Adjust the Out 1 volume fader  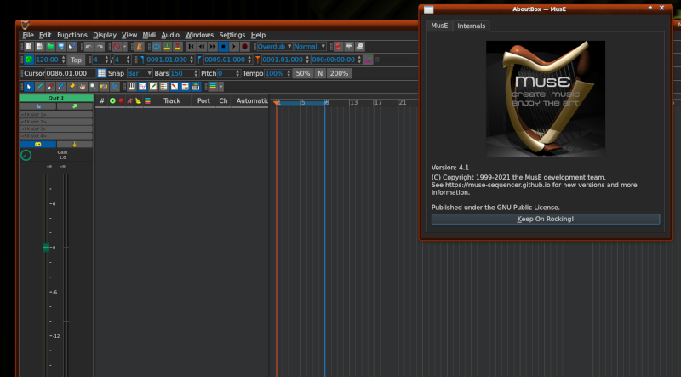tap(46, 248)
